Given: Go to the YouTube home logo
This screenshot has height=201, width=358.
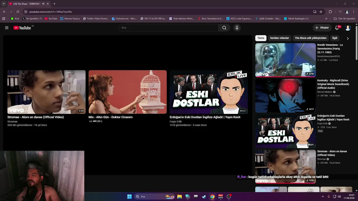Looking at the screenshot, I should pos(22,28).
